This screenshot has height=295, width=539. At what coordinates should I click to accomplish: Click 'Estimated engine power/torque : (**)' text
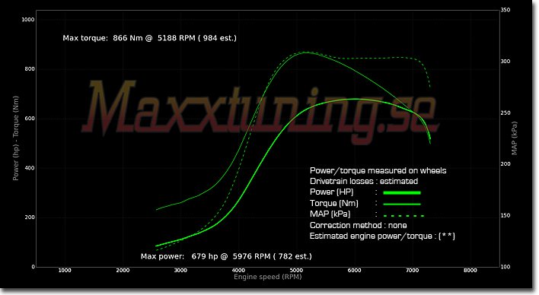(x=382, y=236)
